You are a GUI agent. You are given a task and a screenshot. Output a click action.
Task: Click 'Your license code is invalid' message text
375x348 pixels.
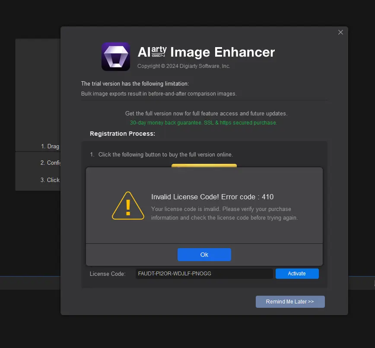click(224, 213)
